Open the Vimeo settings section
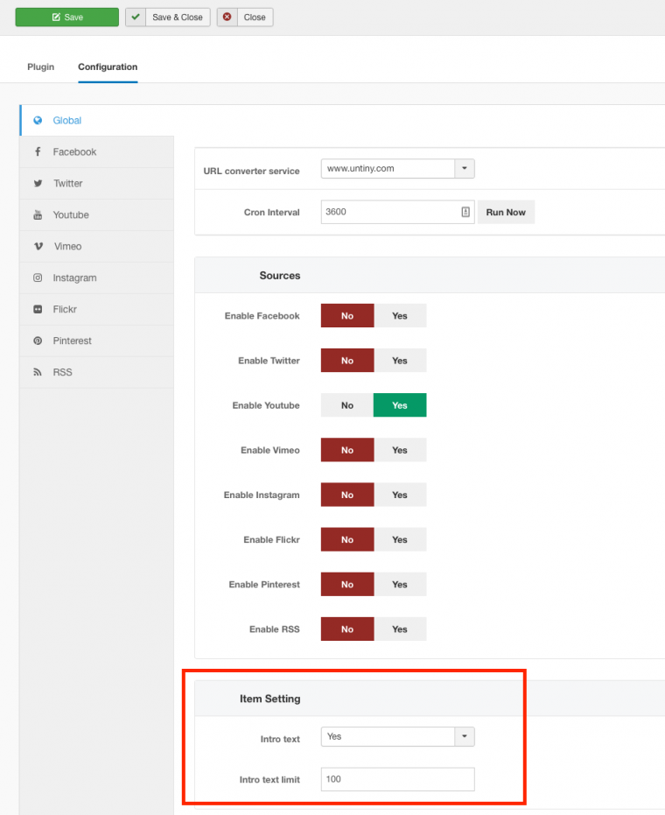This screenshot has height=815, width=665. tap(96, 246)
